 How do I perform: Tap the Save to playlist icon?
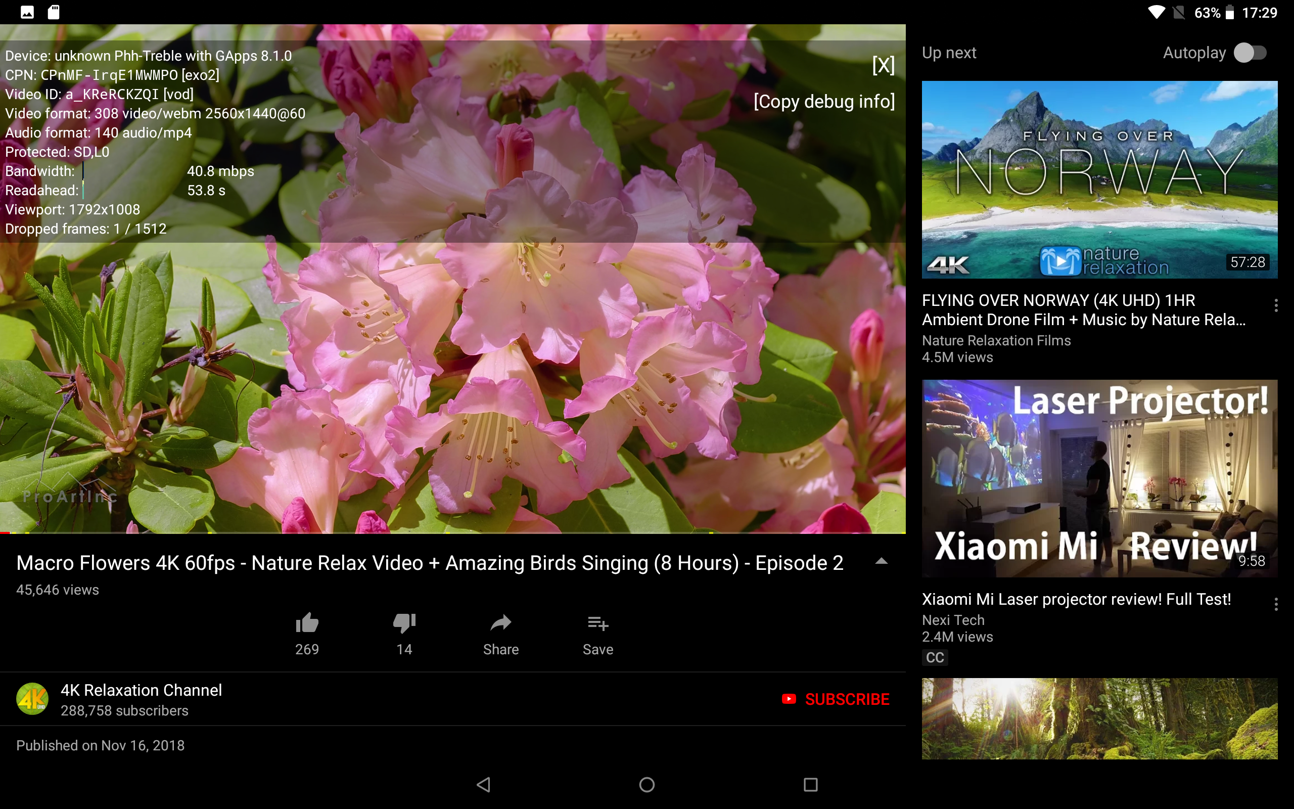[x=598, y=623]
